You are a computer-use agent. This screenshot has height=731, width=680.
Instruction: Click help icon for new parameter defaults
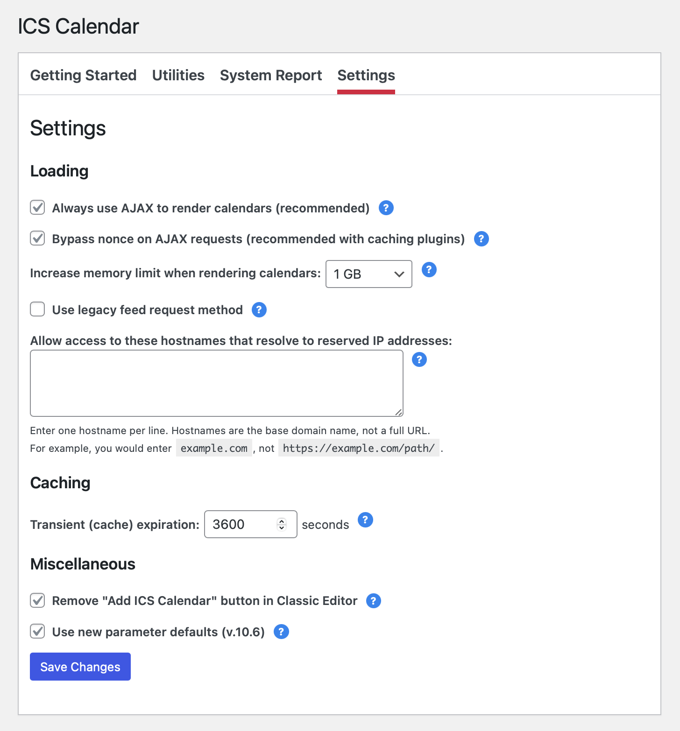pyautogui.click(x=281, y=632)
